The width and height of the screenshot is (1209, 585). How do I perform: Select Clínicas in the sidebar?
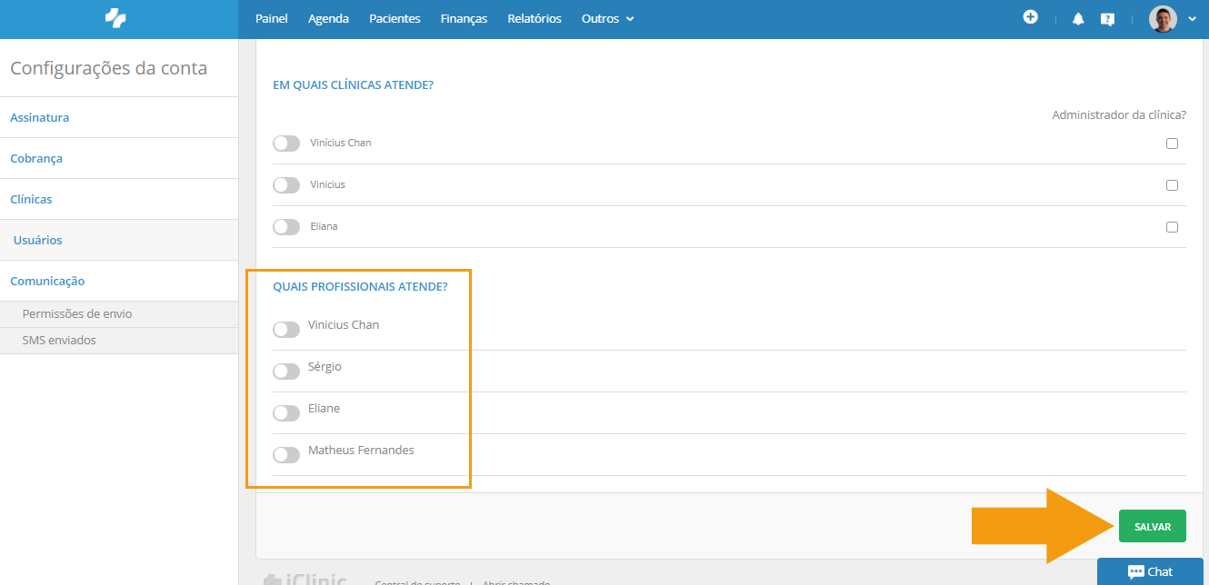coord(119,199)
